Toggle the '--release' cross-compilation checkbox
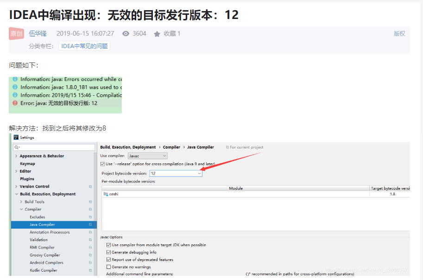 (x=102, y=164)
